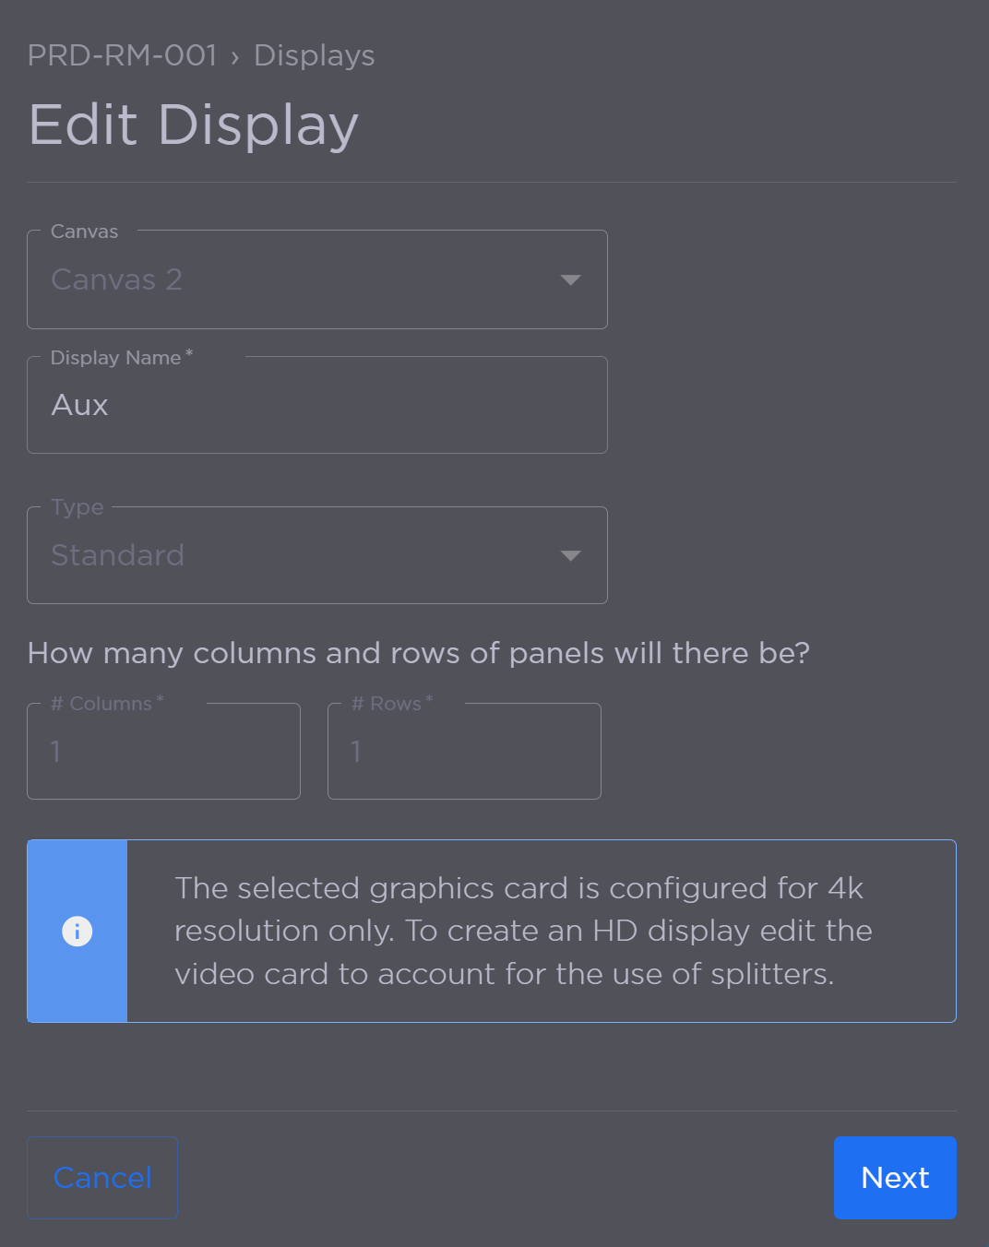Click the info icon in the alert banner

[77, 932]
